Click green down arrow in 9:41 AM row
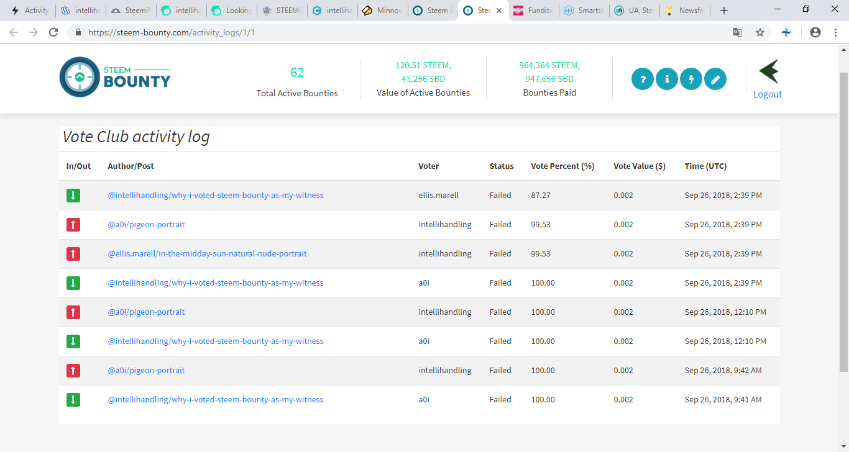 click(73, 400)
